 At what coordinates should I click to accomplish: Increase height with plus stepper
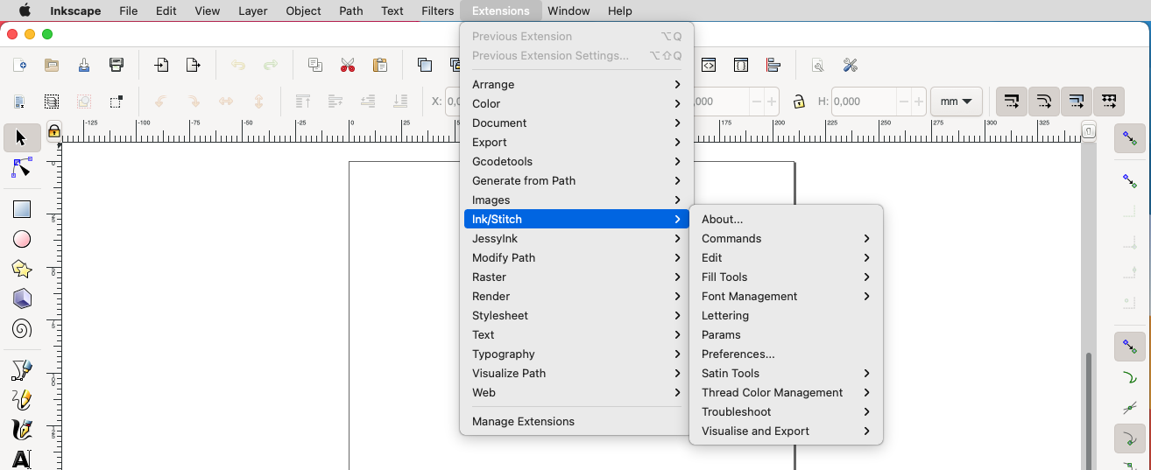coord(917,102)
